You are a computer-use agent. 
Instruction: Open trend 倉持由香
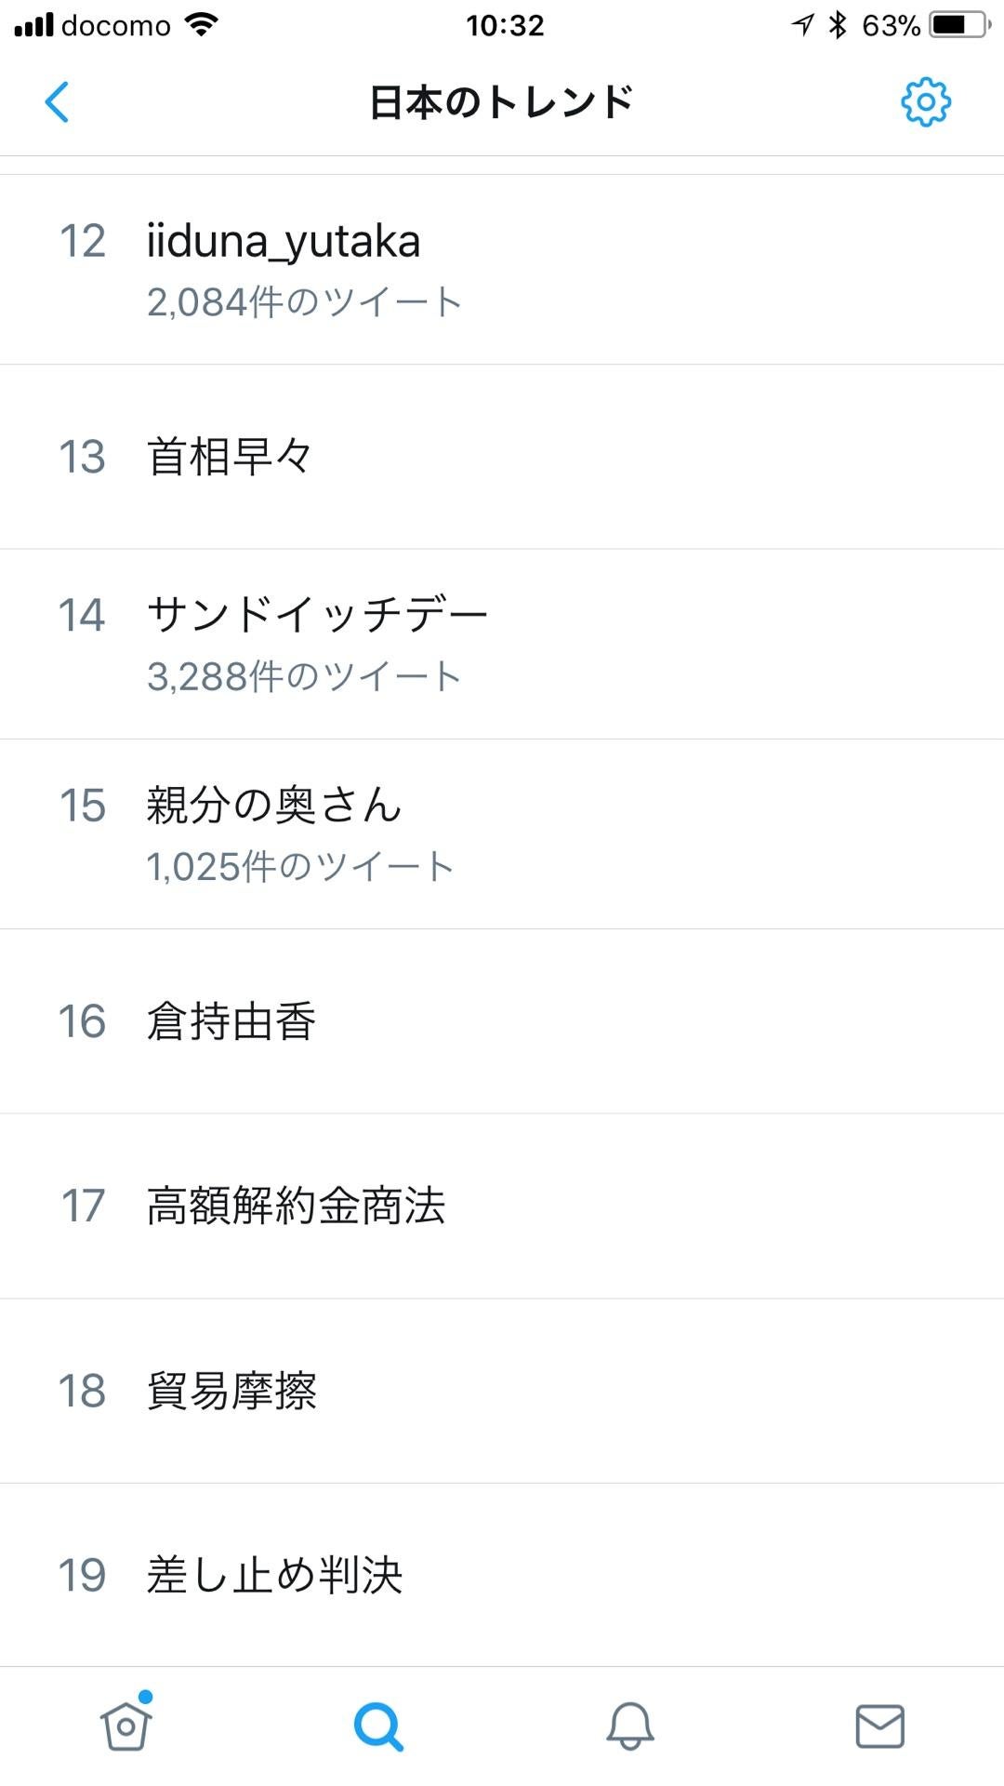[x=231, y=1021]
